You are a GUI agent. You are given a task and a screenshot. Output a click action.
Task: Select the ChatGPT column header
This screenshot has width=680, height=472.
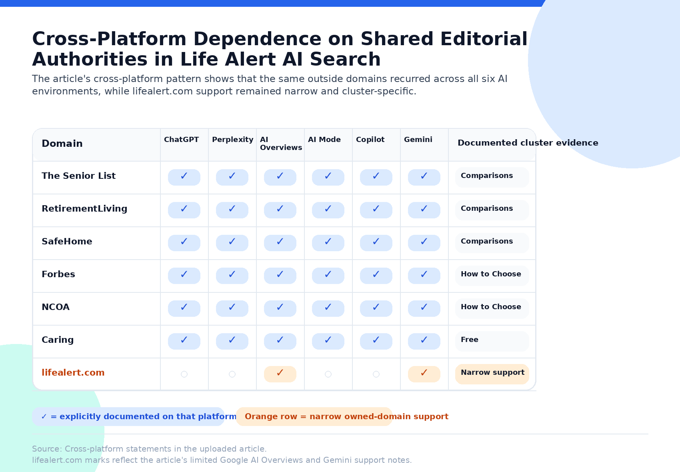coord(181,140)
